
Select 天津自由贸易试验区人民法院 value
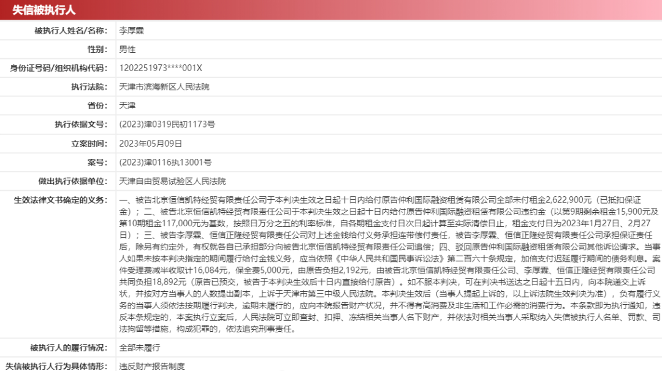tap(172, 182)
